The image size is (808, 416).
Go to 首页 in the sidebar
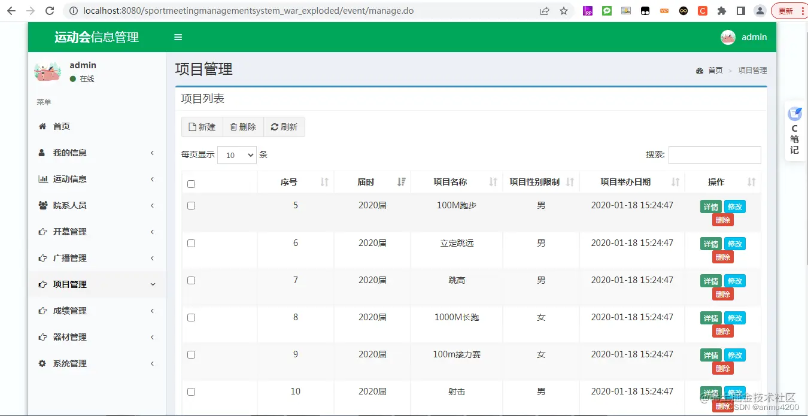pyautogui.click(x=97, y=126)
